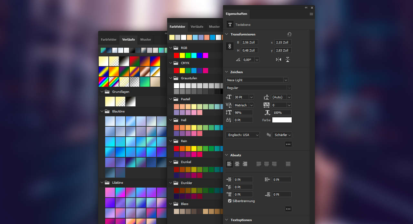
Task: Collapse the Zeichen section
Action: 227,72
